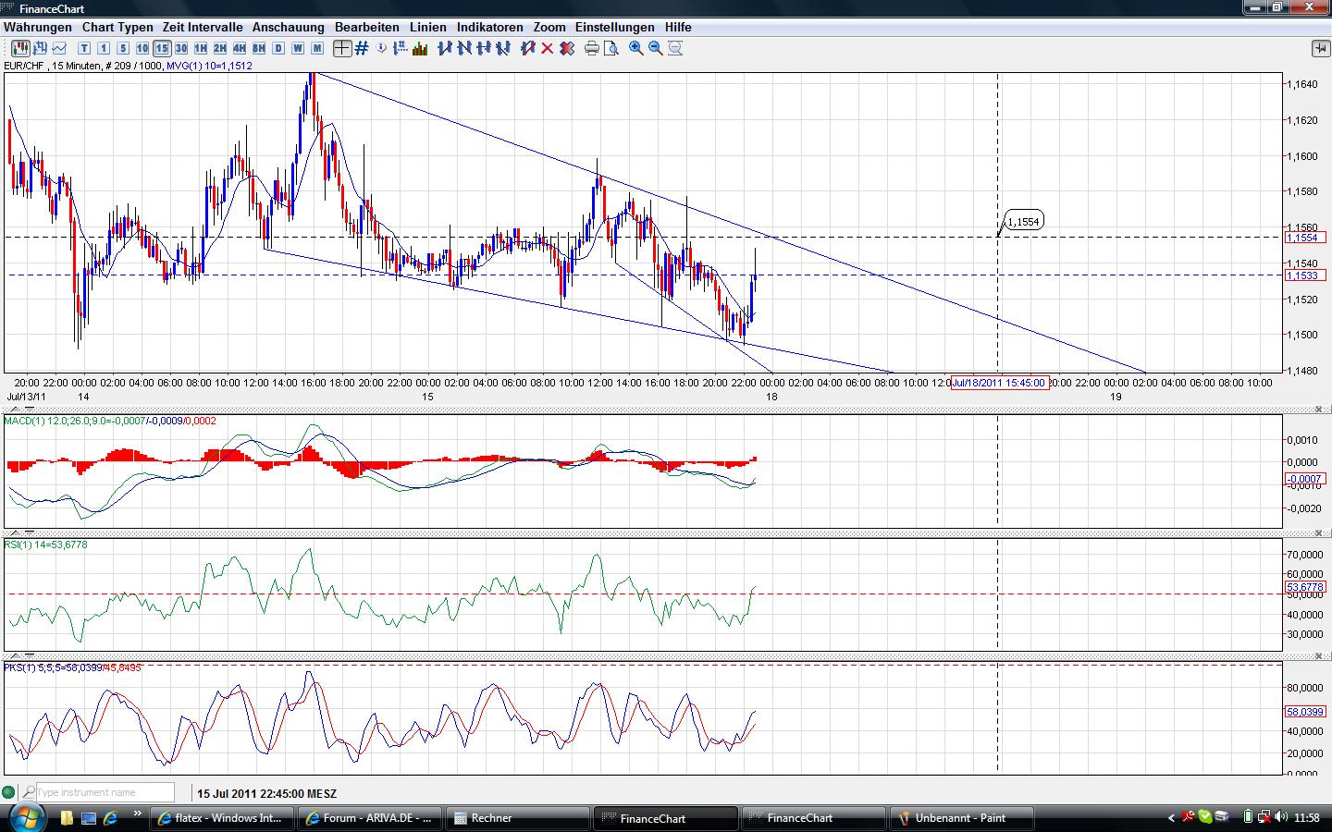The image size is (1332, 832).
Task: Open the Währungen menu
Action: (38, 28)
